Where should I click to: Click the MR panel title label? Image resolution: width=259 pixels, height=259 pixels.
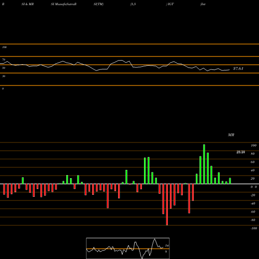pos(231,135)
